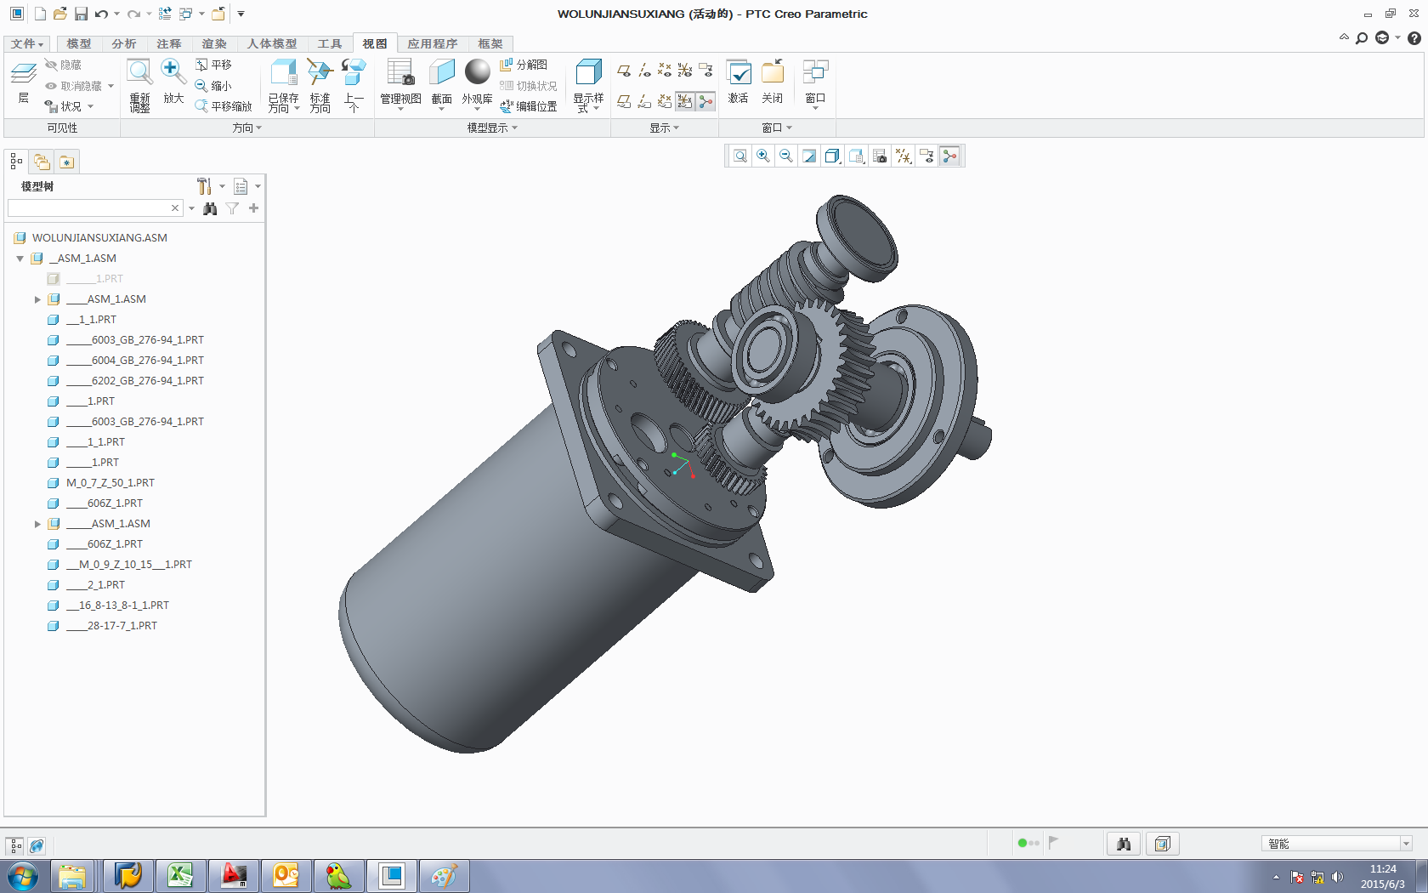
Task: Switch to the 分析 ribbon tab
Action: pos(123,44)
